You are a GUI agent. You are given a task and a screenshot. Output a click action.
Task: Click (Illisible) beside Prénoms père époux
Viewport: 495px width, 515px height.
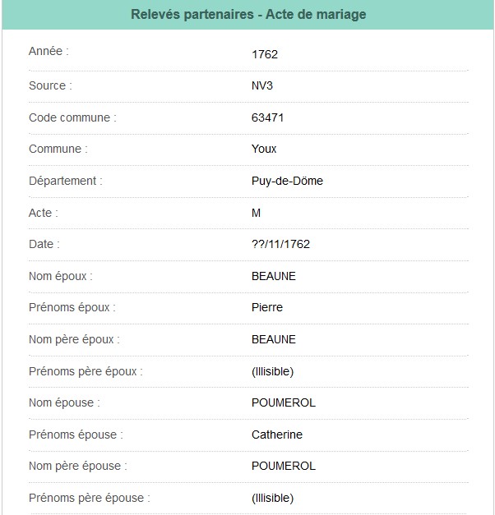[x=272, y=371]
